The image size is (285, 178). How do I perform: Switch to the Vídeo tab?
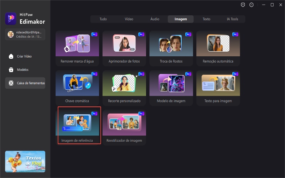pyautogui.click(x=129, y=19)
